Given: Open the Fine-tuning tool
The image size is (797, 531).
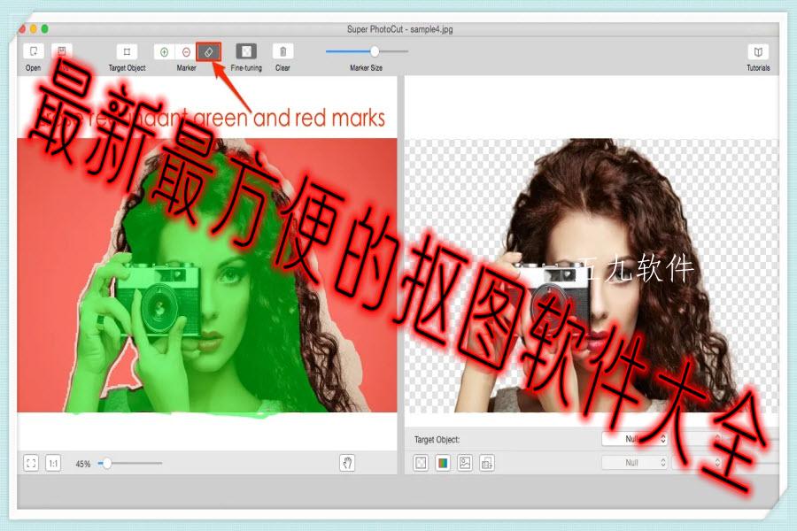Looking at the screenshot, I should [246, 52].
